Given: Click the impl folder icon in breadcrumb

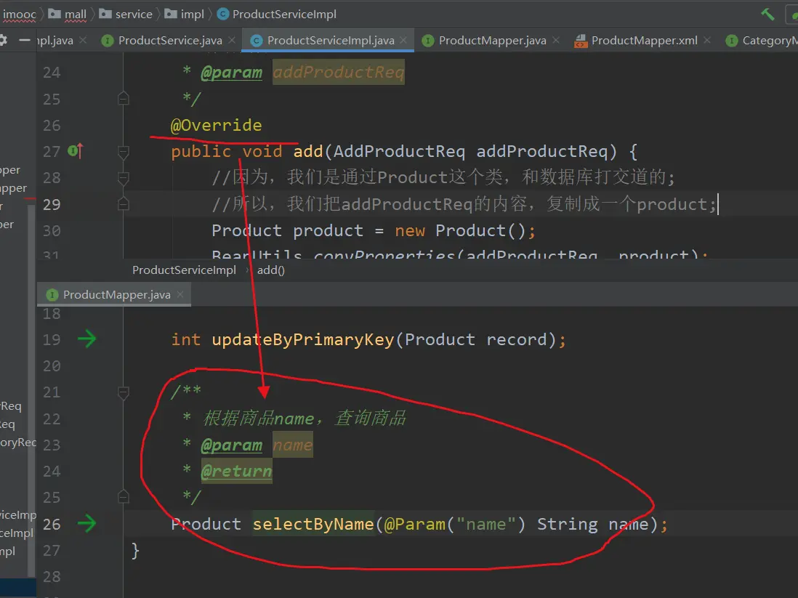Looking at the screenshot, I should coord(170,14).
